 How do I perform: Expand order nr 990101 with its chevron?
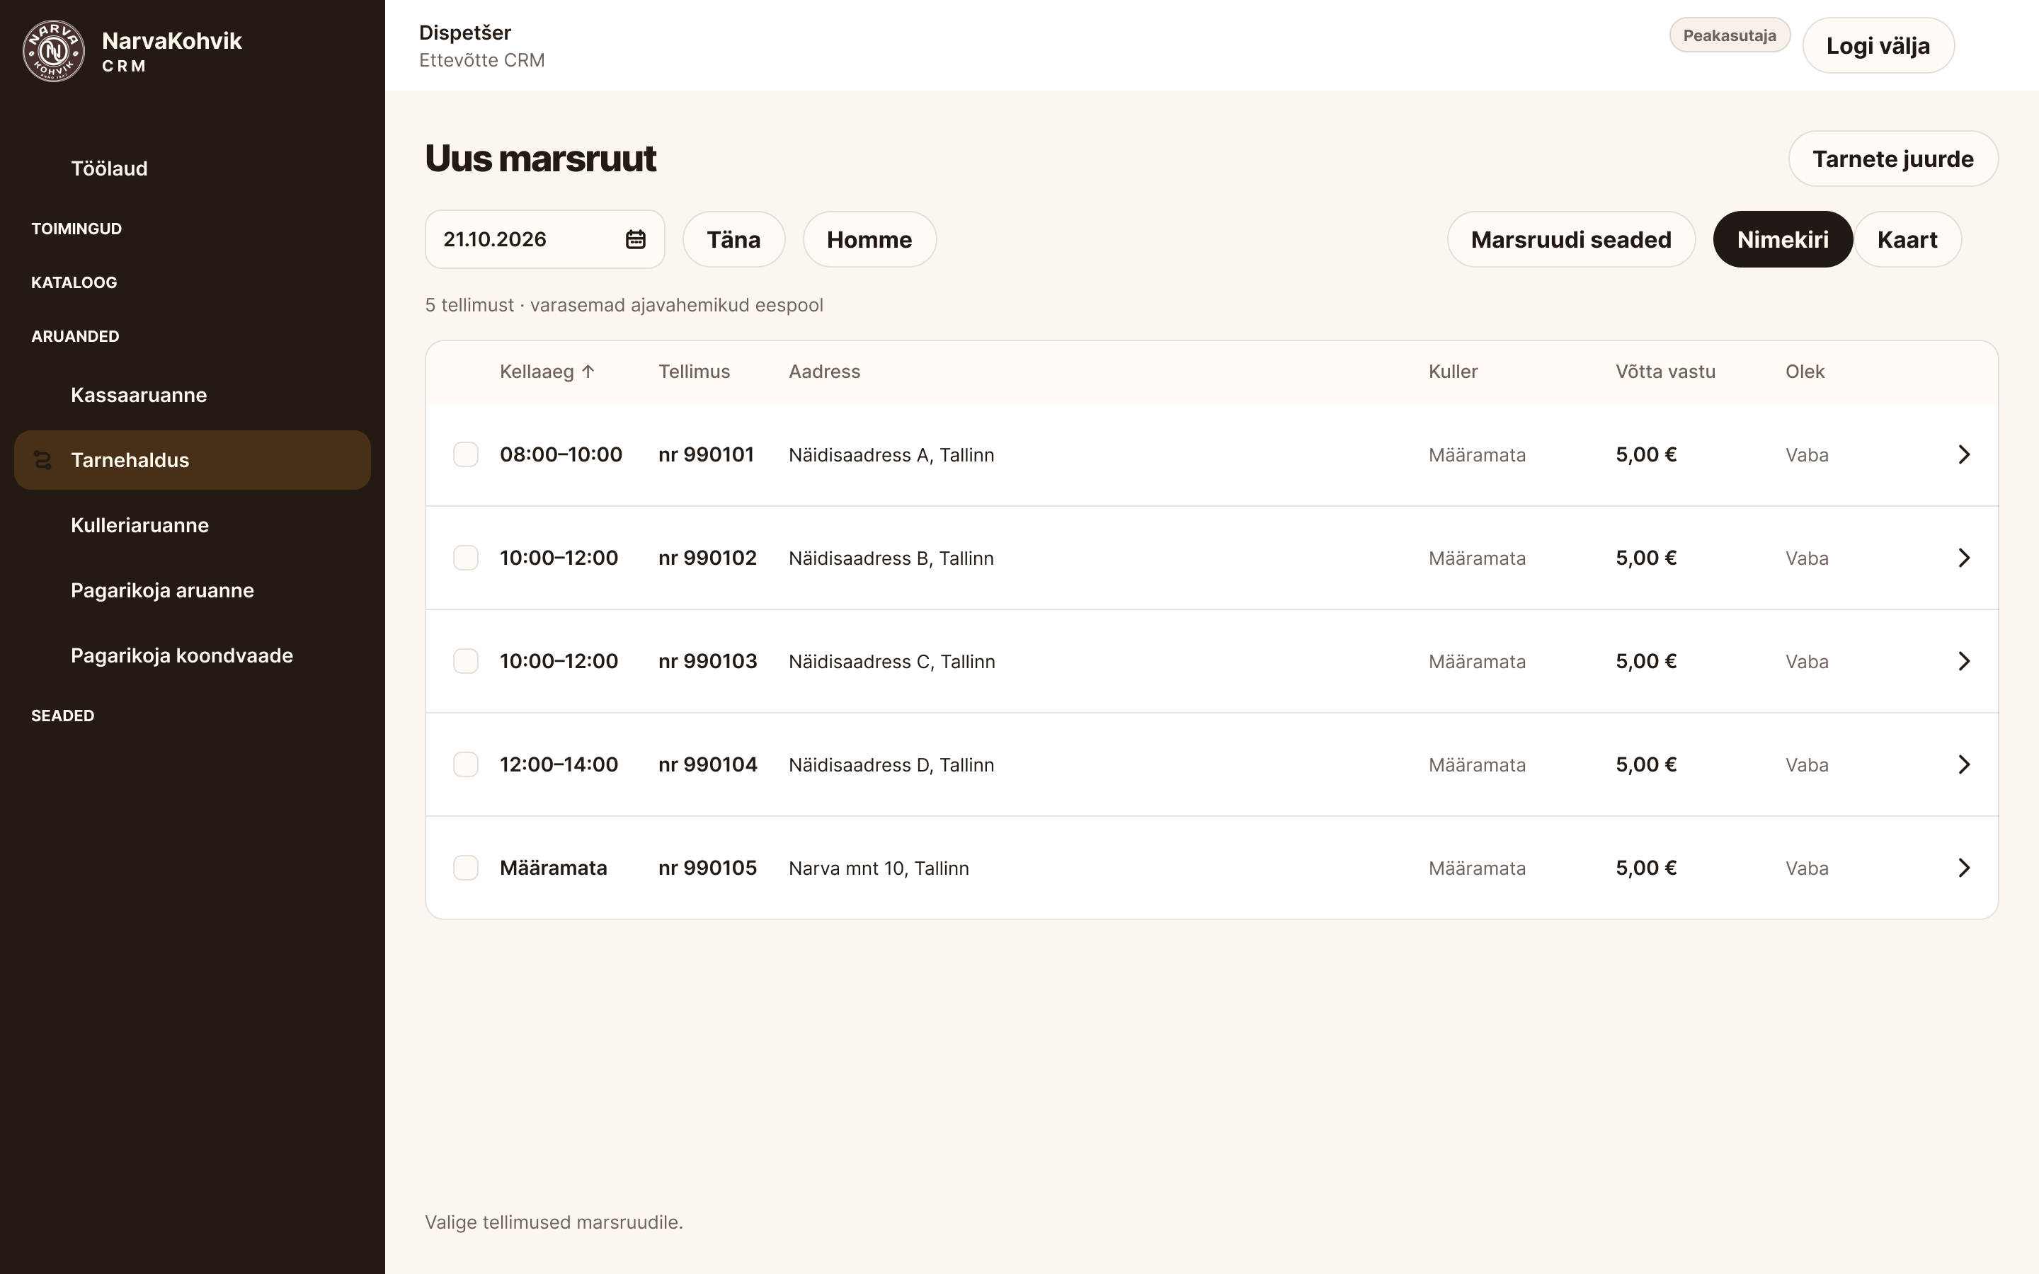pyautogui.click(x=1964, y=455)
